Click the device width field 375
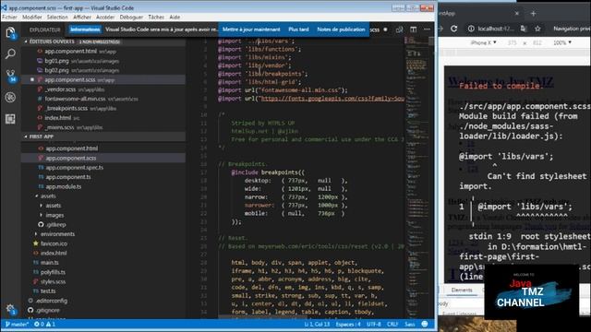 (512, 42)
